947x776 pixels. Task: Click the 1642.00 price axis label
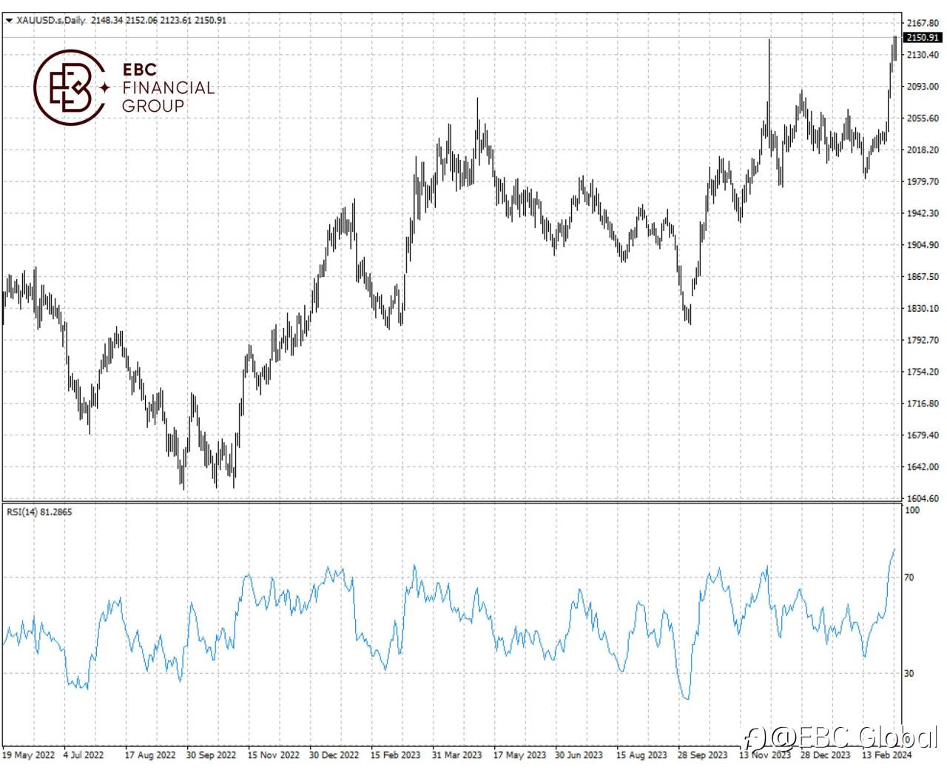[x=923, y=467]
